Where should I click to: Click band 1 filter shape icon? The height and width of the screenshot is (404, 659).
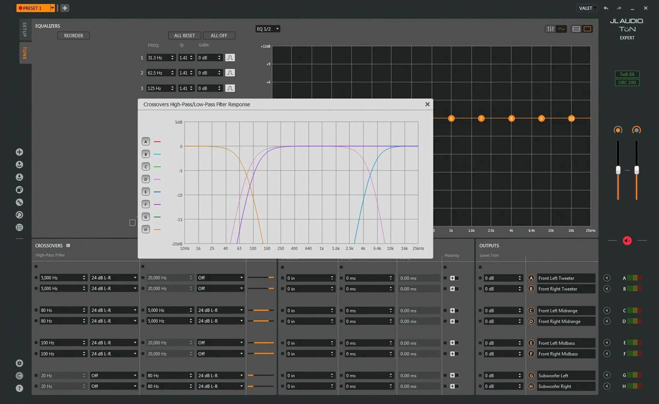point(230,57)
